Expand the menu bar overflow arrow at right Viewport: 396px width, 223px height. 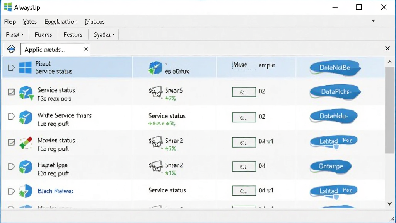click(373, 21)
